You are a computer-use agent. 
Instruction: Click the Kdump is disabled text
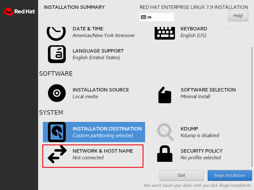[200, 136]
